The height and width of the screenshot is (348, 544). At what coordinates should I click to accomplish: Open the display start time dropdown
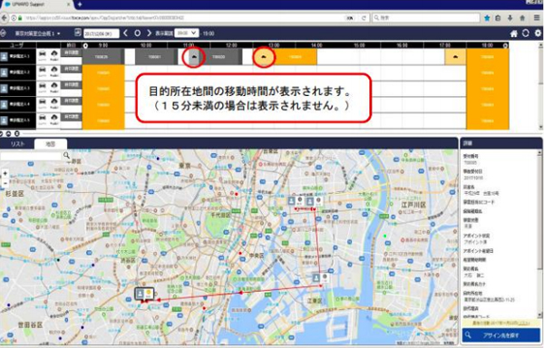click(187, 33)
